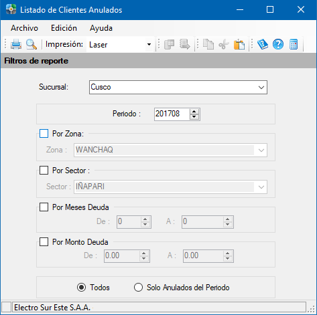Image resolution: width=317 pixels, height=315 pixels.
Task: Open the calculator icon
Action: (294, 44)
